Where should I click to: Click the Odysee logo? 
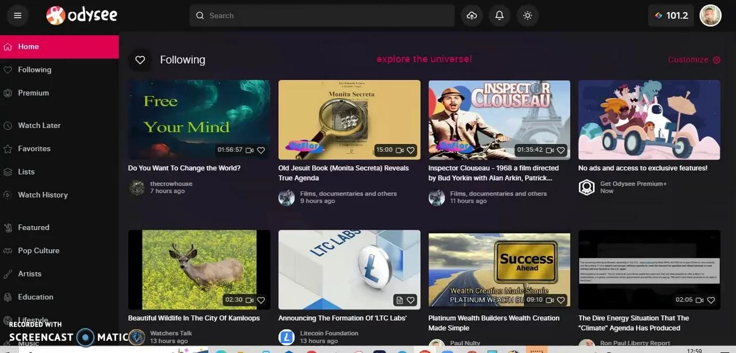click(82, 15)
